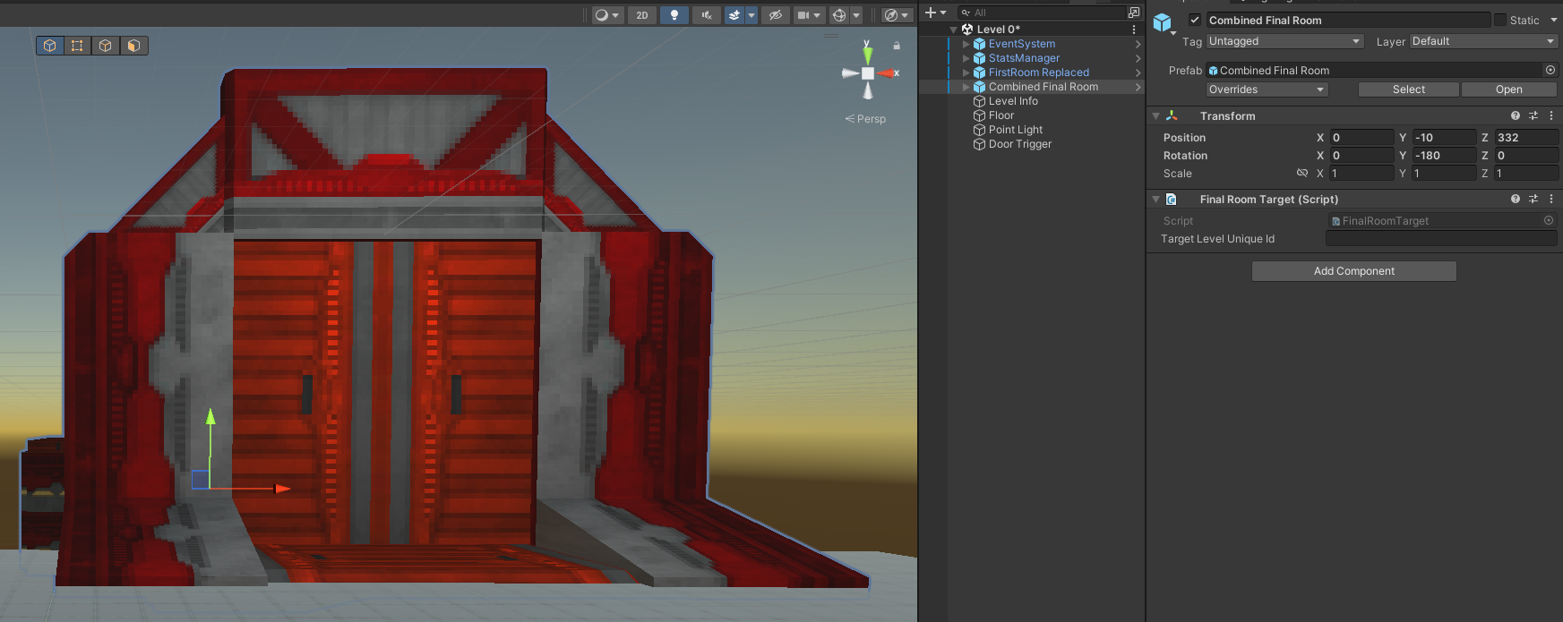Uncheck the Combined Final Room active checkbox
The height and width of the screenshot is (622, 1563).
(1194, 20)
